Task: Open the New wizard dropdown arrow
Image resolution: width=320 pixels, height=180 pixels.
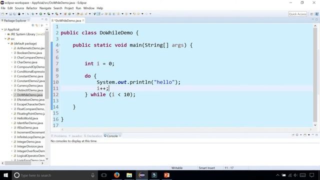Action: tap(6, 14)
